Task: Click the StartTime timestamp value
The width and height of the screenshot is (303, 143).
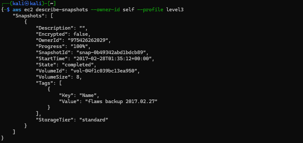Action: tap(114, 59)
